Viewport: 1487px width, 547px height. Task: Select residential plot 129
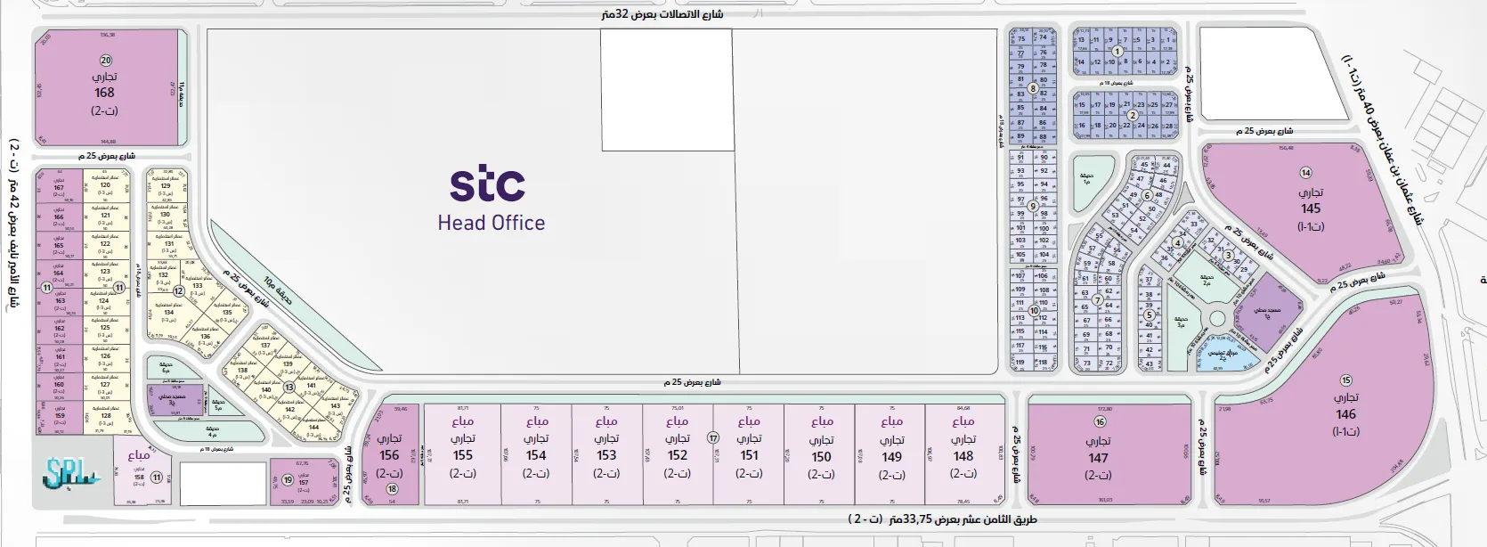[x=166, y=185]
